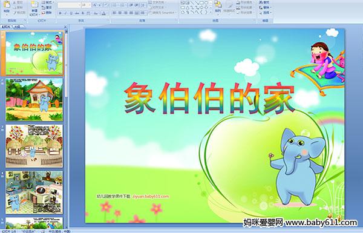Click the font color icon
363x233 pixels.
(x=103, y=13)
